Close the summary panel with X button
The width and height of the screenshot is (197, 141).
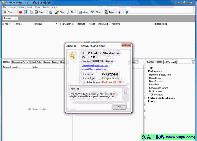[x=193, y=62]
